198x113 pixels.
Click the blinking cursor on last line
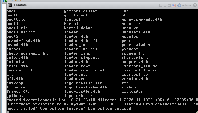(8, 112)
